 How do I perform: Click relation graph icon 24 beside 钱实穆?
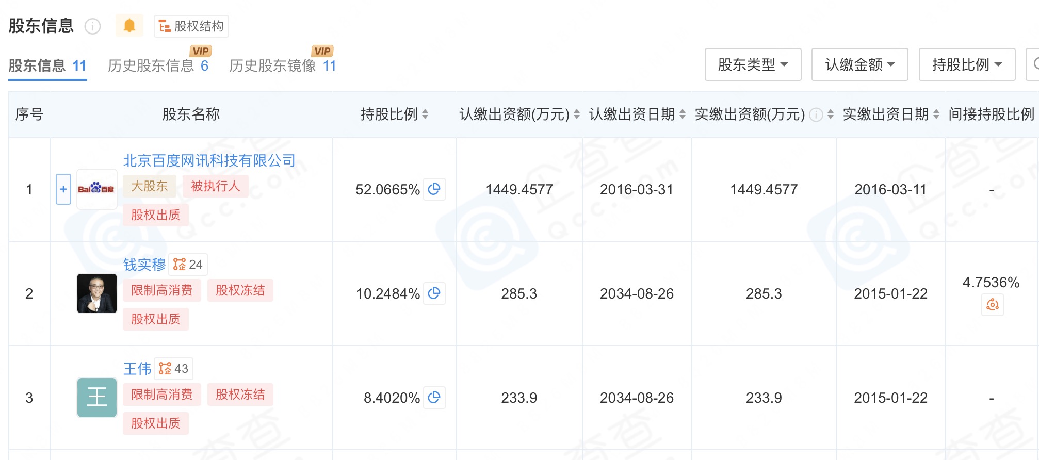(x=188, y=265)
